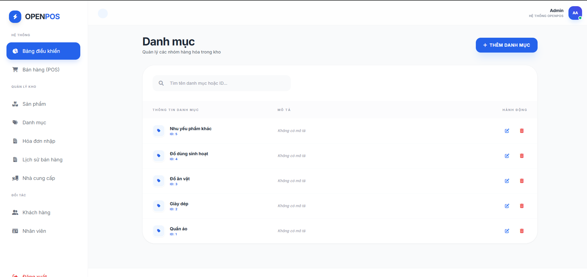Open the Sản phẩm page
This screenshot has height=277, width=587.
34,104
